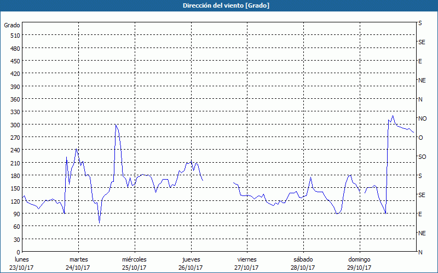Click the "Grado" y-axis unit label

tap(12, 25)
